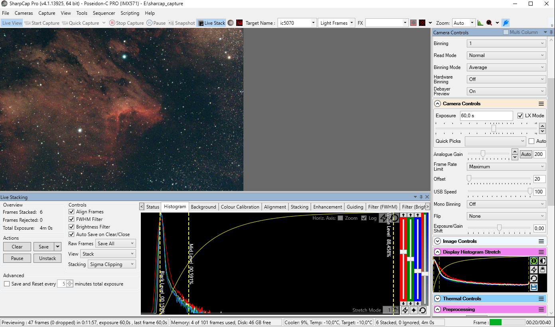Click the magnifier focus tool icon
This screenshot has height=327, width=555.
point(489,23)
